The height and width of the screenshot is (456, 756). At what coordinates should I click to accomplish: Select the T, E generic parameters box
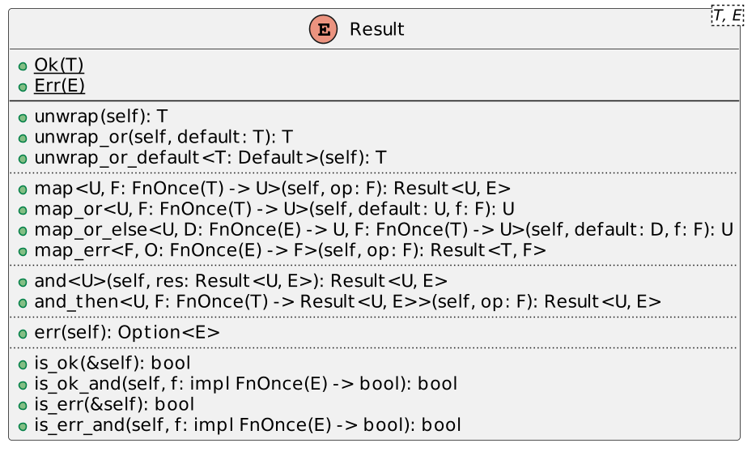[x=728, y=16]
